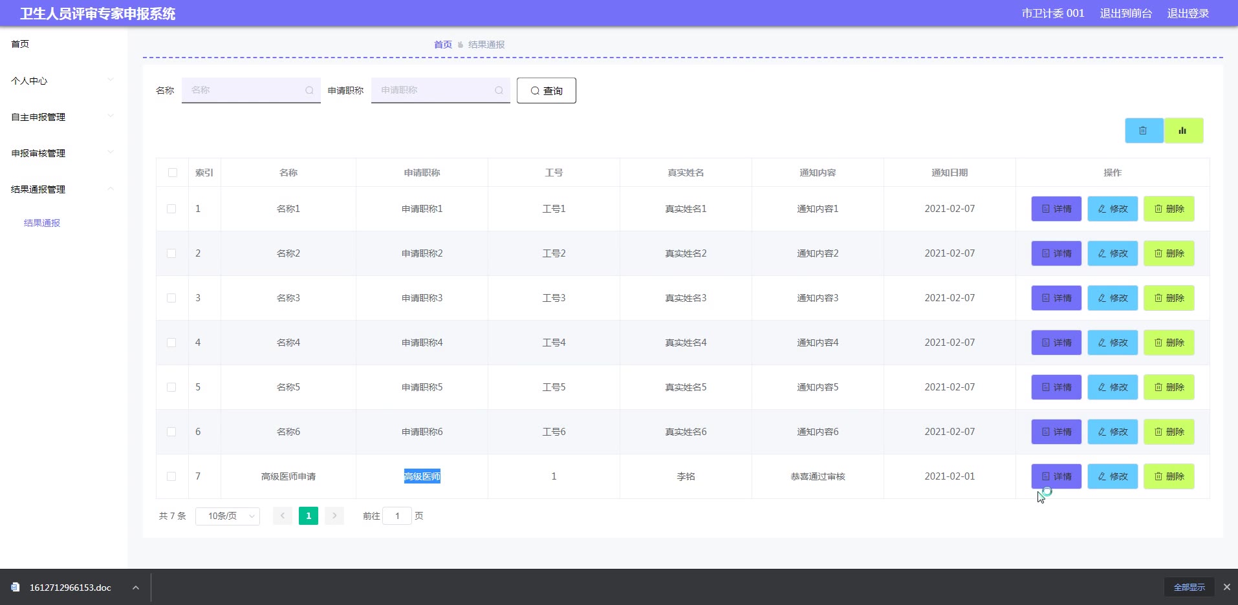Click the 前往 page number input
Viewport: 1238px width, 605px height.
tap(397, 516)
